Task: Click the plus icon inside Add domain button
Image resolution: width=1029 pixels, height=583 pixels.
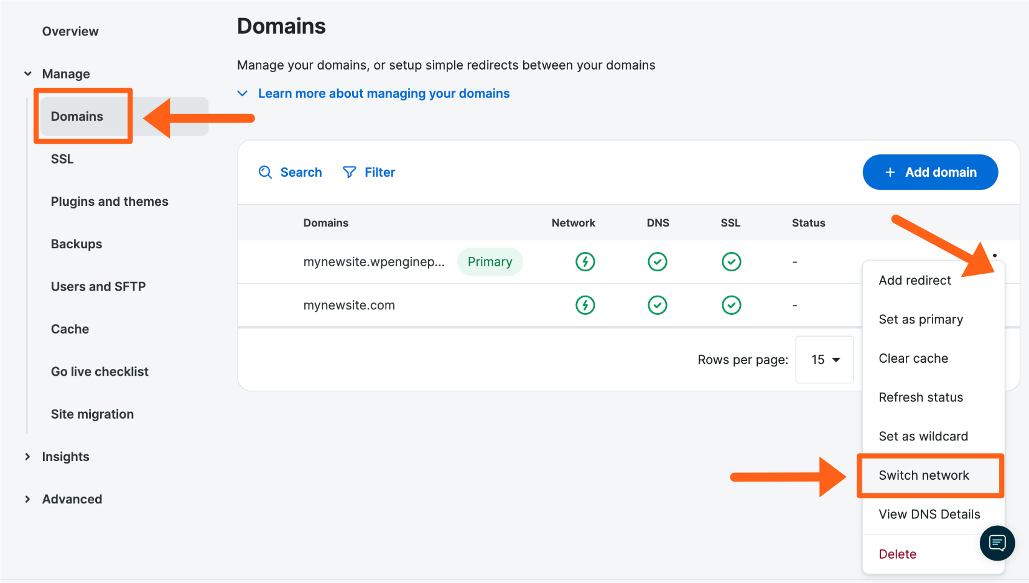Action: point(890,172)
